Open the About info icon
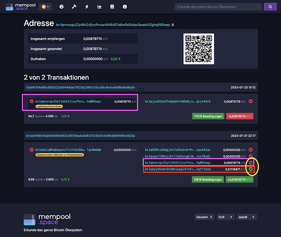 pyautogui.click(x=125, y=7)
